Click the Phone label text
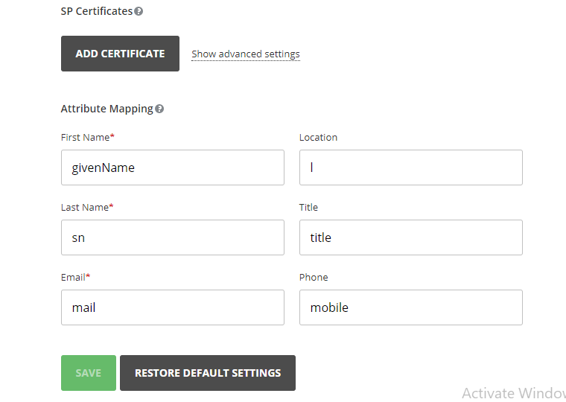 pyautogui.click(x=314, y=277)
